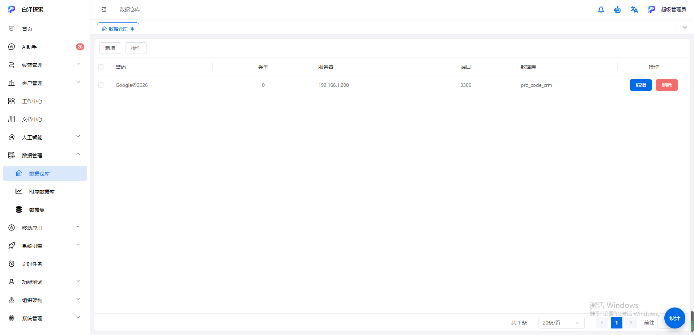Click the previous page arrow
The height and width of the screenshot is (335, 694).
602,323
